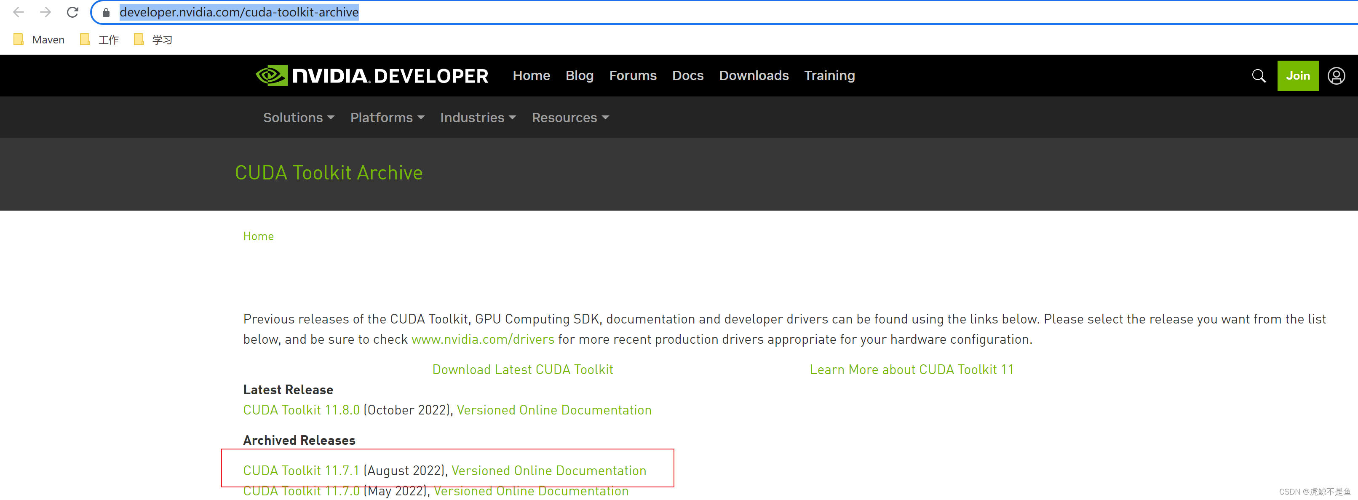This screenshot has width=1358, height=500.
Task: Click the CUDA Toolkit Archive page heading
Action: pos(329,172)
